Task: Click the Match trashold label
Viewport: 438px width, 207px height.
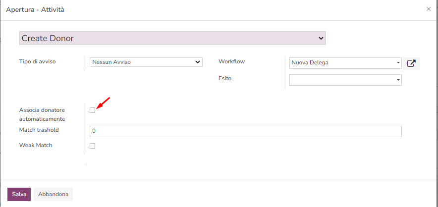Action: click(x=39, y=130)
